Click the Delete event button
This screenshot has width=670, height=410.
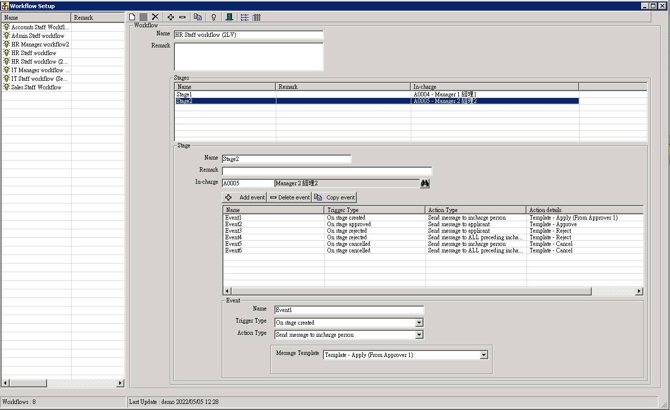click(x=290, y=197)
